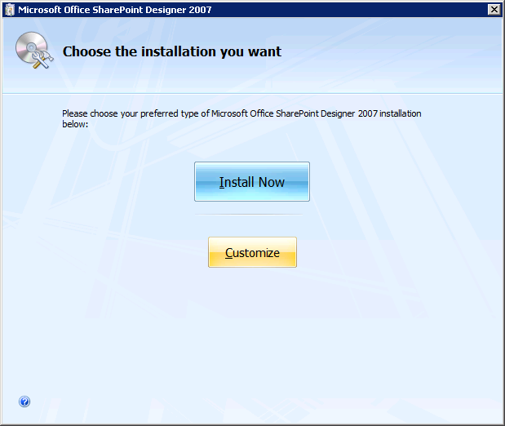Click the title bar installer icon
The height and width of the screenshot is (426, 505).
pyautogui.click(x=10, y=10)
